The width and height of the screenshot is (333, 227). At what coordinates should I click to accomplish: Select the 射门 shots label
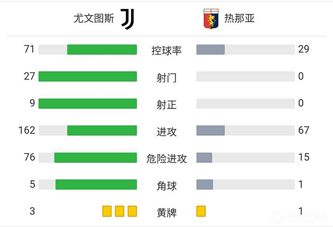point(167,77)
